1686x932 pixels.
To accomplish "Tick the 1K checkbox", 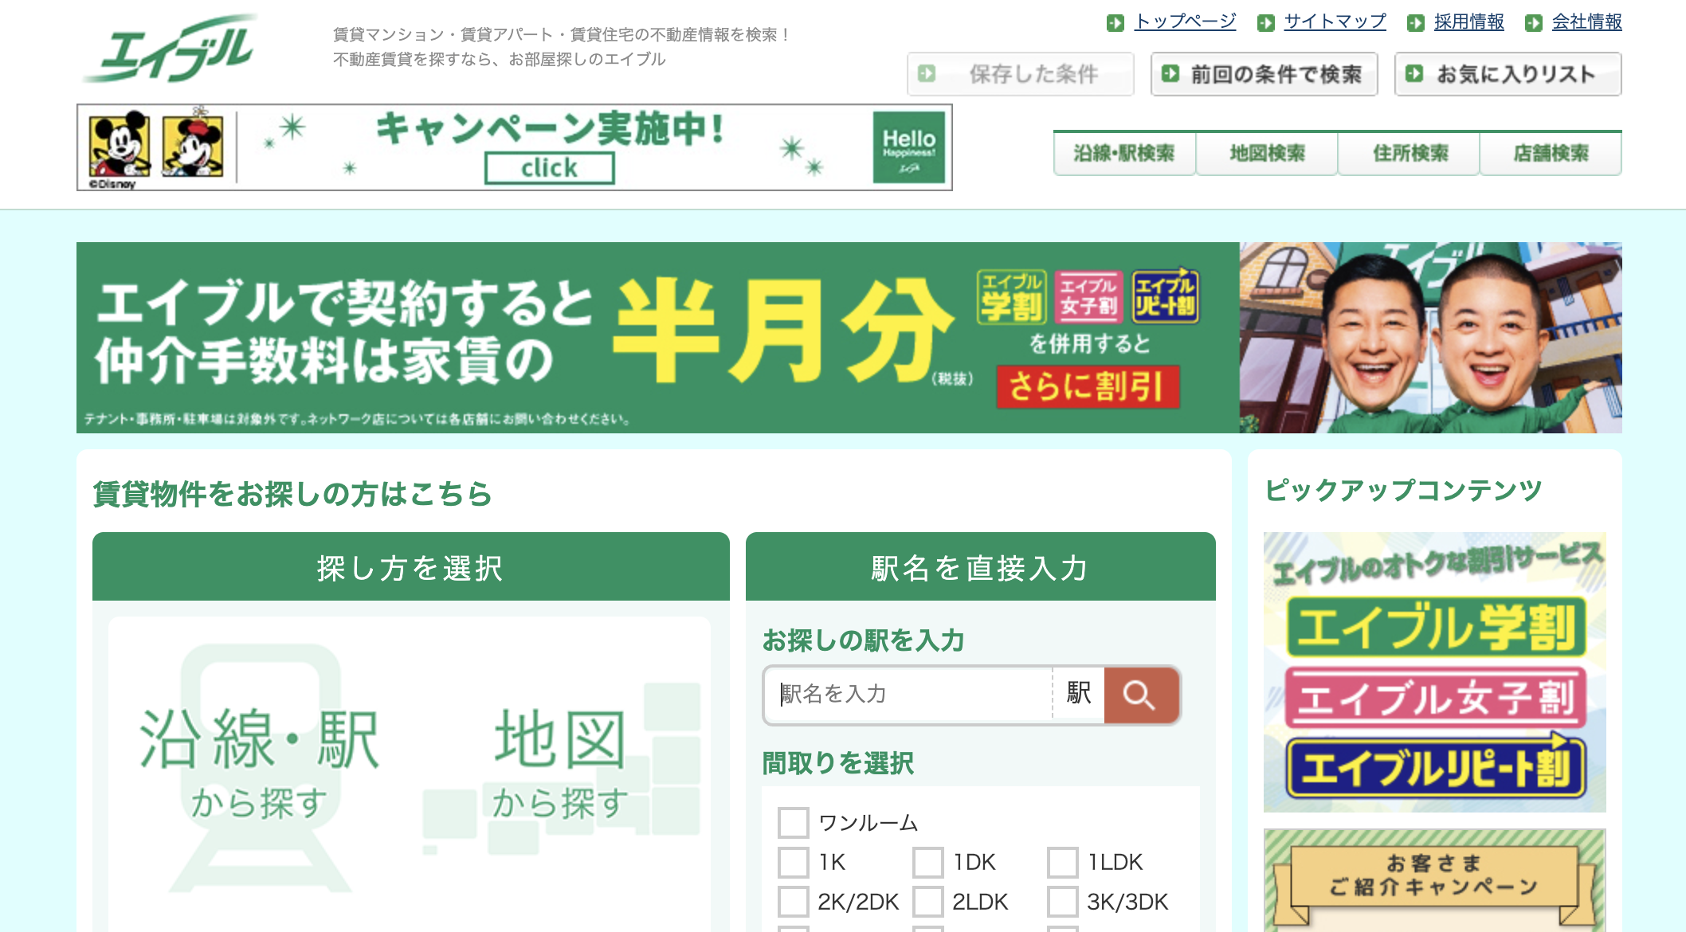I will [794, 862].
